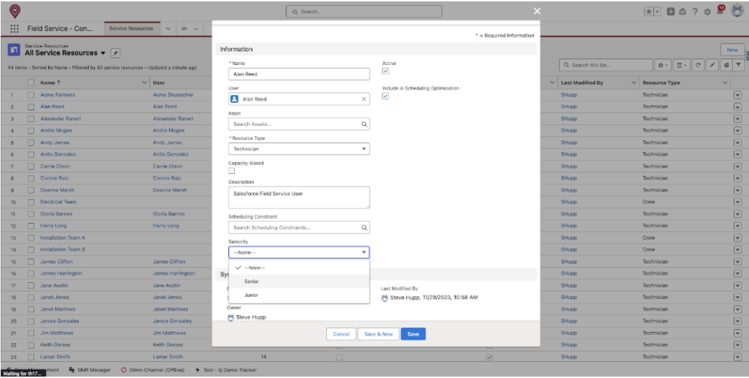This screenshot has height=378, width=749.
Task: Click the pencil edit list icon
Action: tap(712, 65)
